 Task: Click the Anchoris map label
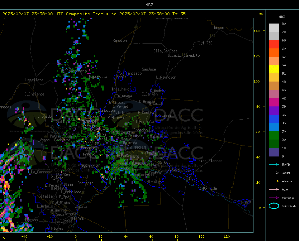[x=85, y=183]
